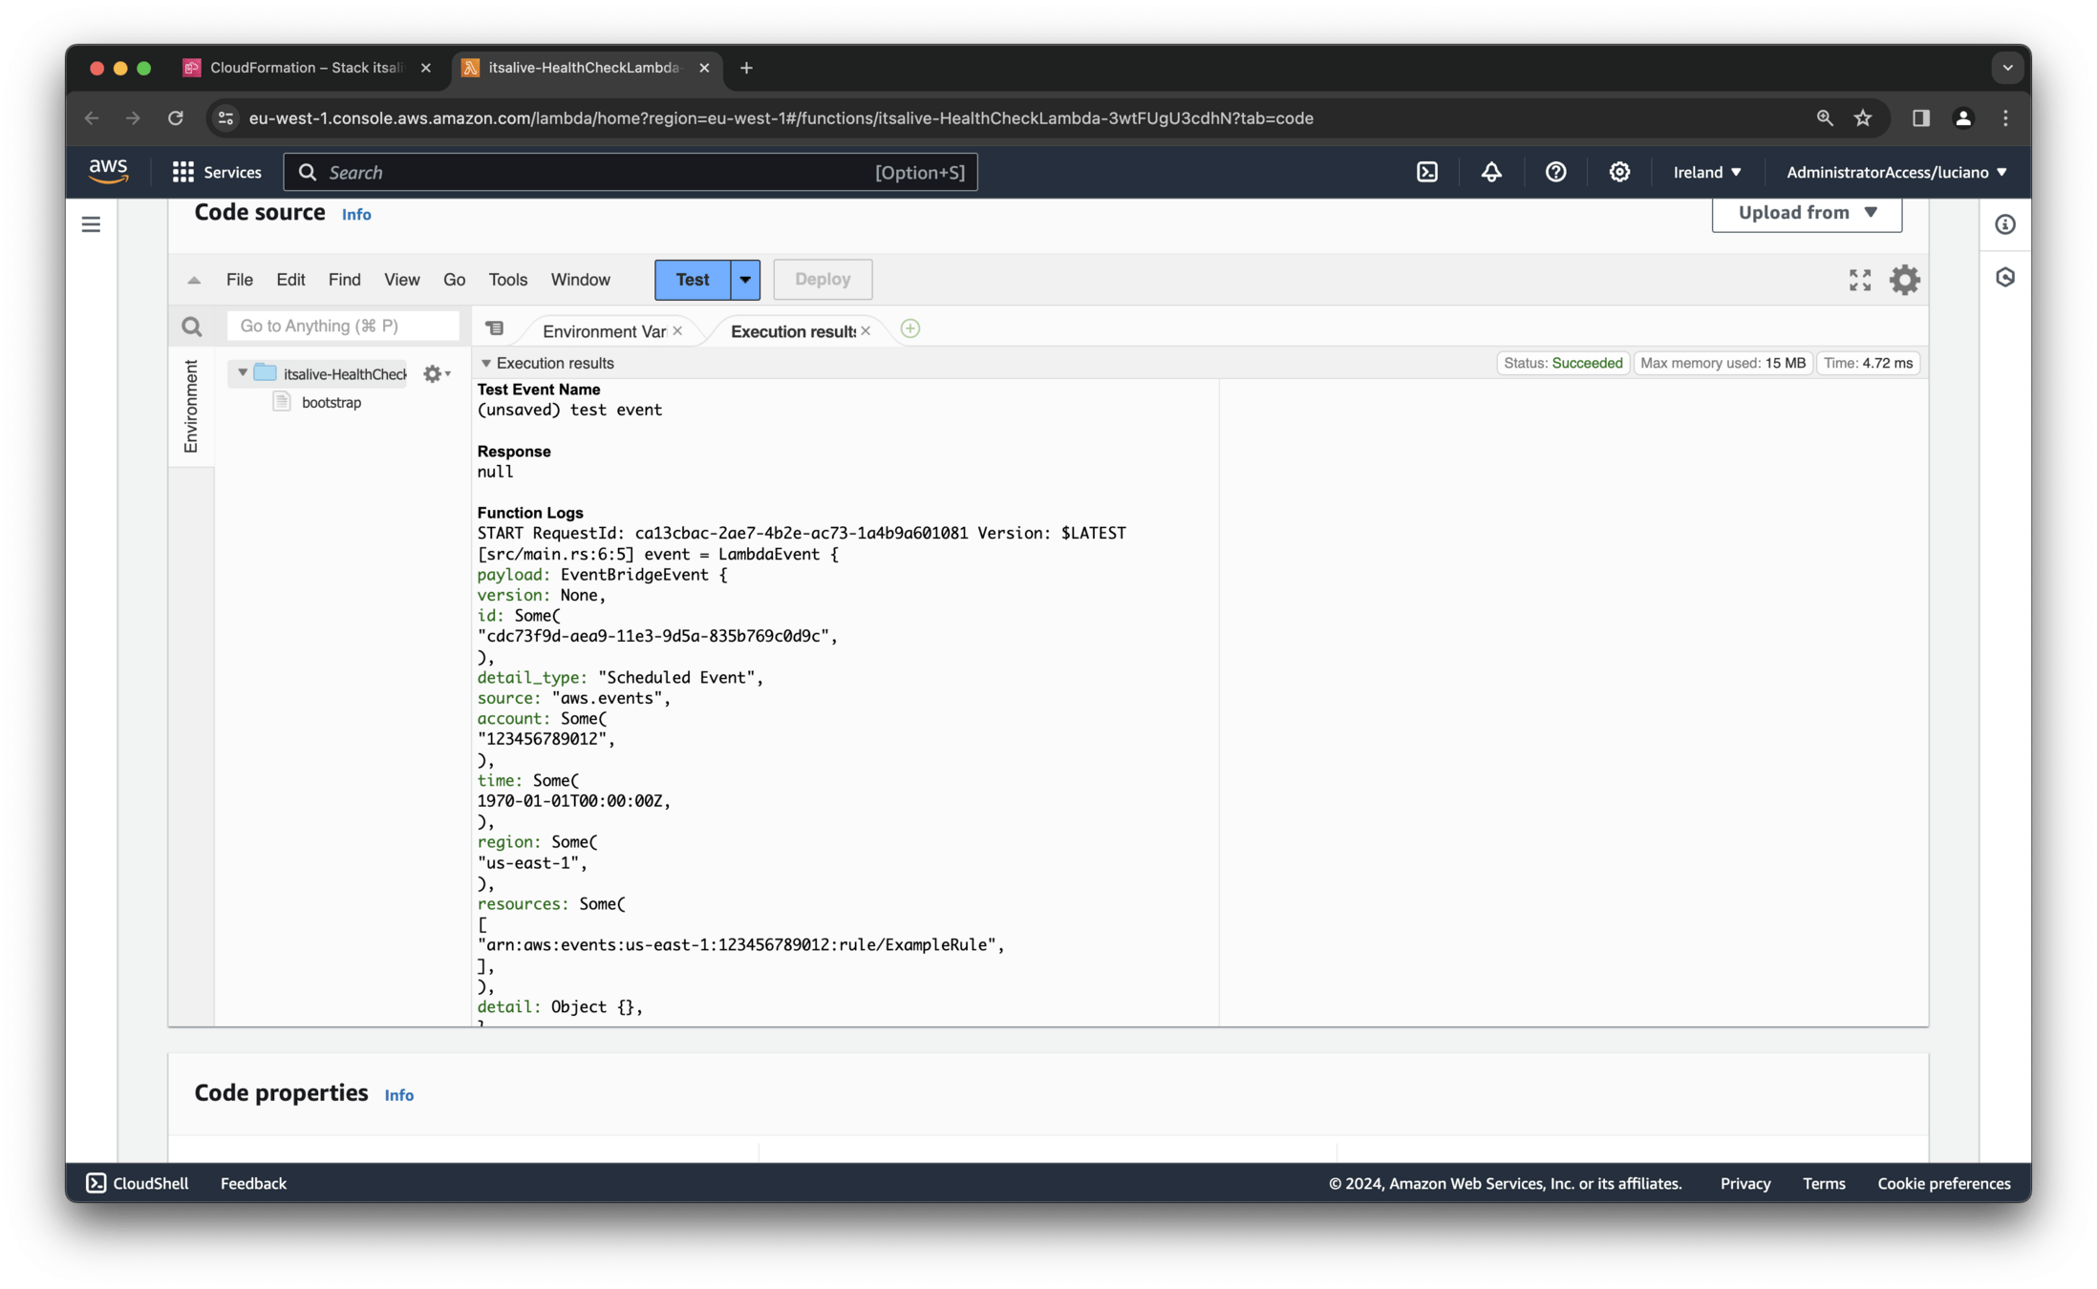Click the blue Test button
The height and width of the screenshot is (1289, 2097).
(692, 280)
